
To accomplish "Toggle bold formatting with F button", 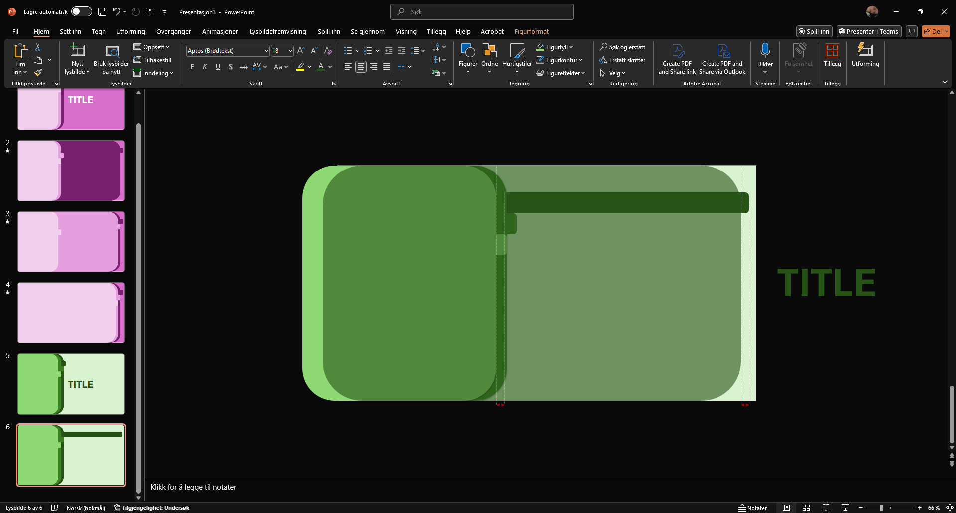I will pyautogui.click(x=192, y=67).
